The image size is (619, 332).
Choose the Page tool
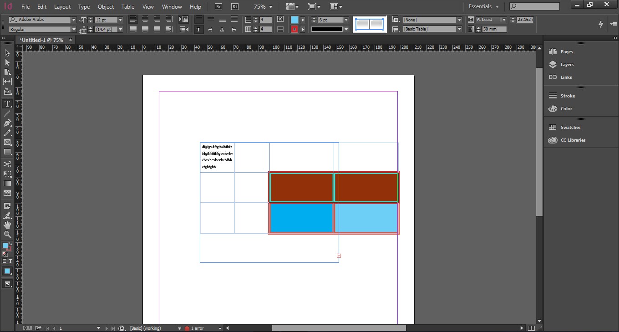coord(7,72)
